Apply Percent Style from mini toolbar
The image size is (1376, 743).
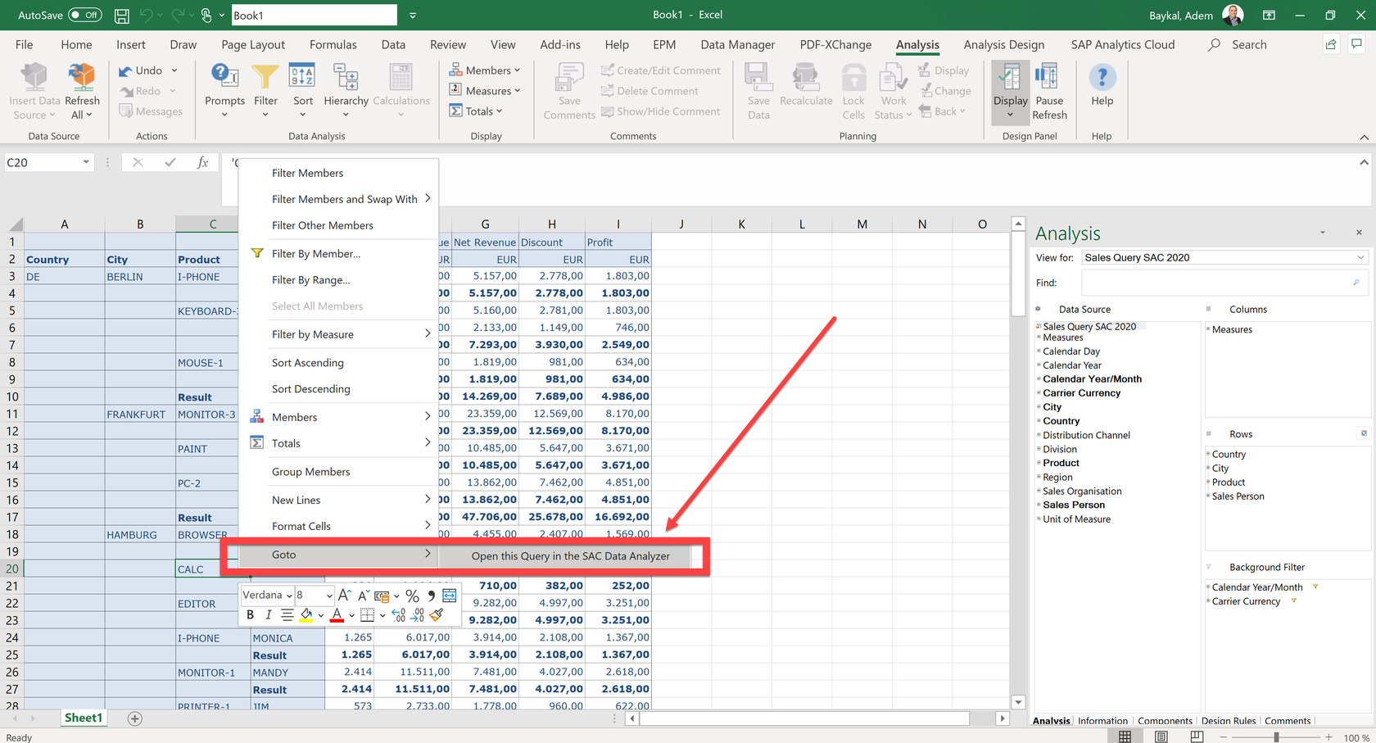coord(412,596)
